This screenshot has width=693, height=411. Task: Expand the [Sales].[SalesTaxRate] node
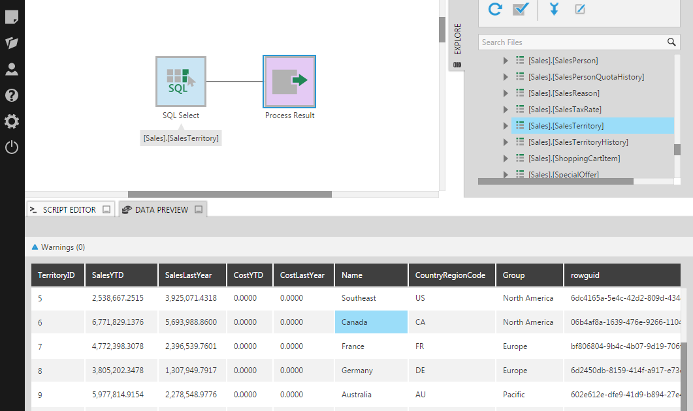(506, 110)
